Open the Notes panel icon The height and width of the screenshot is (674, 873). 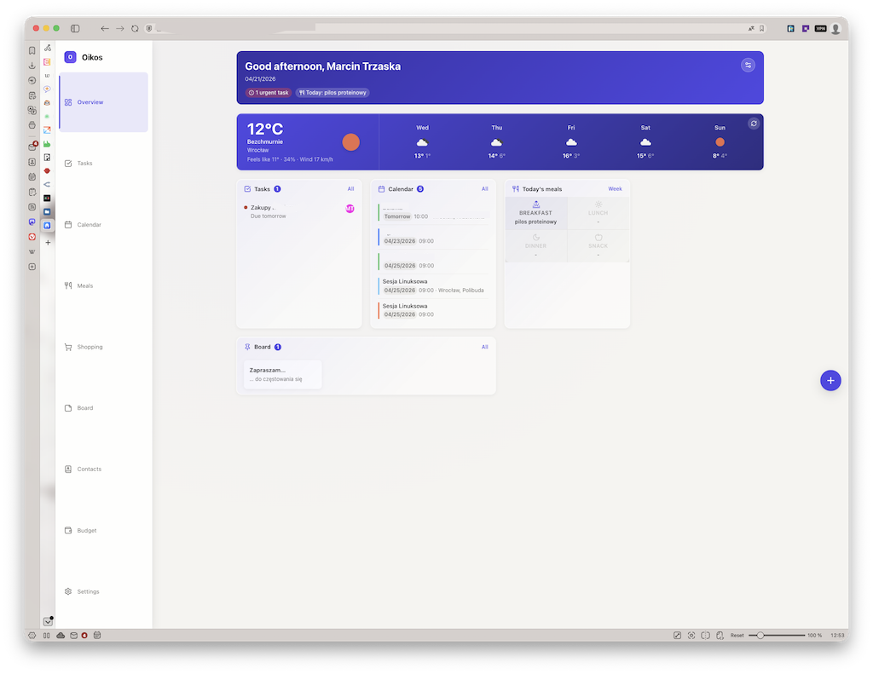32,95
